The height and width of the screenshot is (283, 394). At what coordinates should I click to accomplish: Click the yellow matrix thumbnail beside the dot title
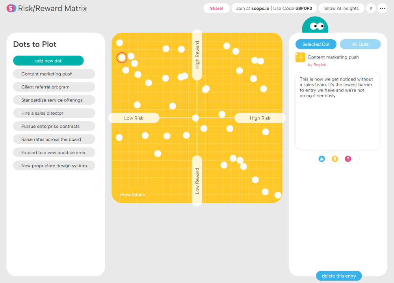(300, 57)
